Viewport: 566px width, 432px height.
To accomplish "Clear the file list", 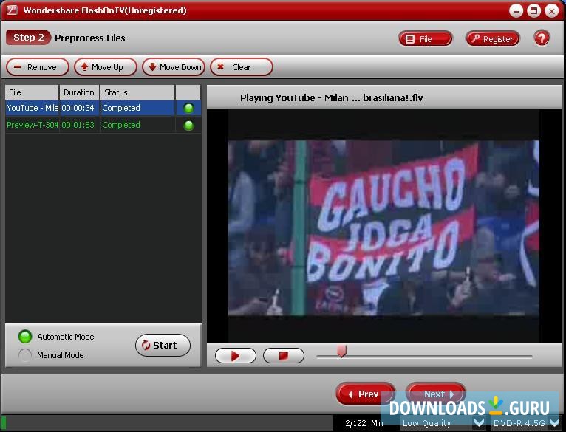I will coord(241,67).
